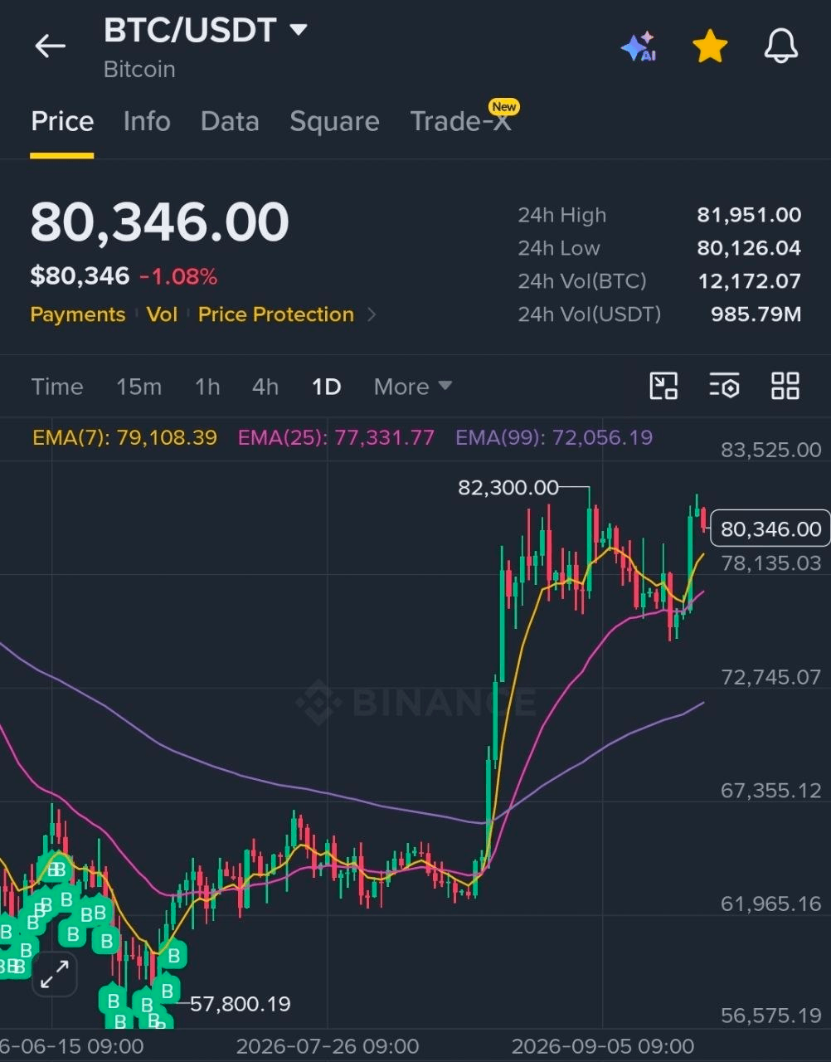Viewport: 831px width, 1062px height.
Task: Click the 56,575.19 price axis label
Action: (770, 1016)
